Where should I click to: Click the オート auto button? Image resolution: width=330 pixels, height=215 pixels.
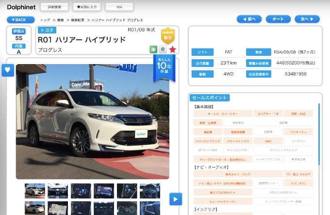coord(278,19)
